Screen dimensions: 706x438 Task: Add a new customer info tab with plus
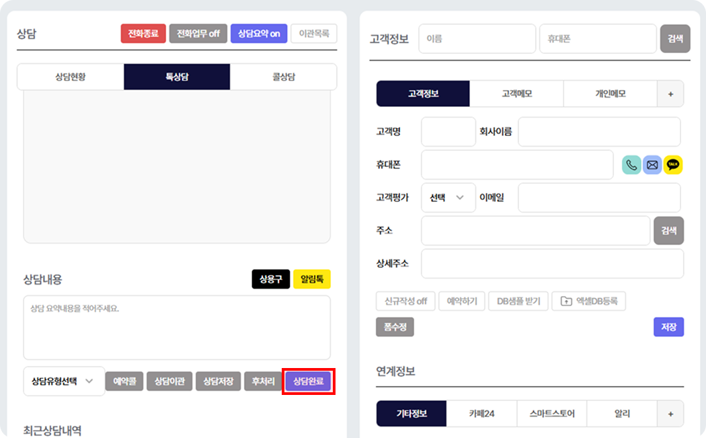[x=670, y=94]
